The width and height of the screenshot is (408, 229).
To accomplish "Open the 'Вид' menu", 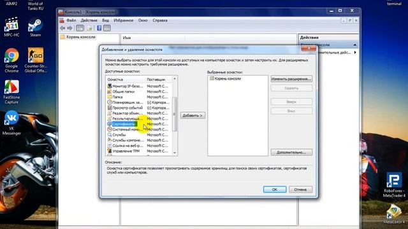I will (105, 20).
